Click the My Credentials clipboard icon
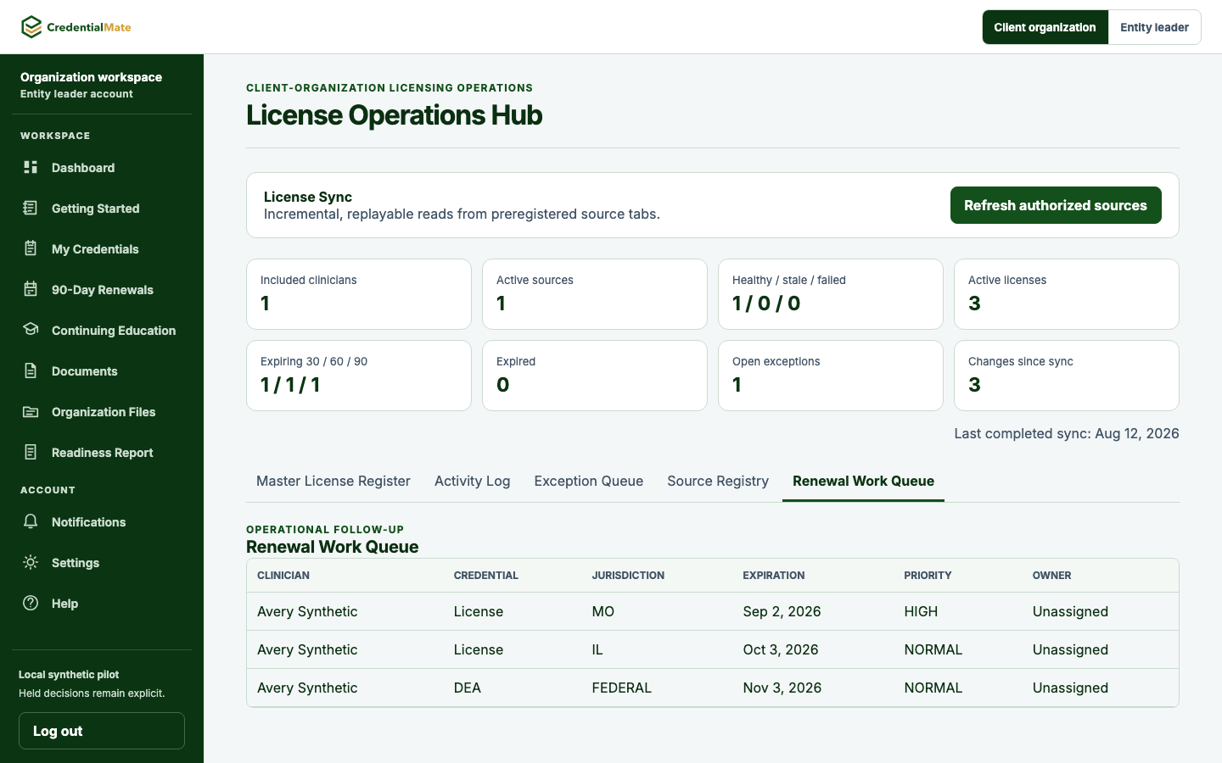1222x763 pixels. (x=31, y=248)
